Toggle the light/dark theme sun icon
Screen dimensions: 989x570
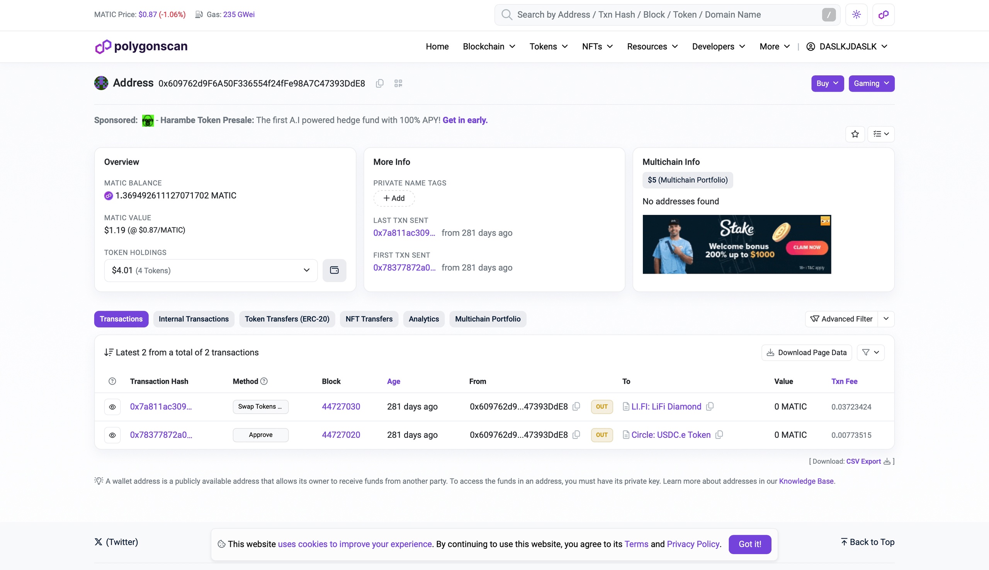pos(856,14)
